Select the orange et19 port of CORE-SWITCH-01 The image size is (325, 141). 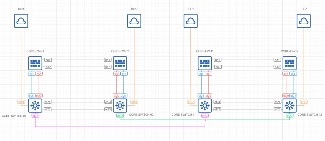coord(21,102)
